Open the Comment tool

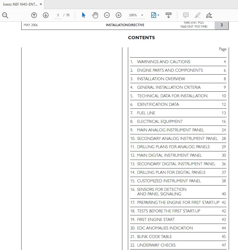pyautogui.click(x=186, y=15)
